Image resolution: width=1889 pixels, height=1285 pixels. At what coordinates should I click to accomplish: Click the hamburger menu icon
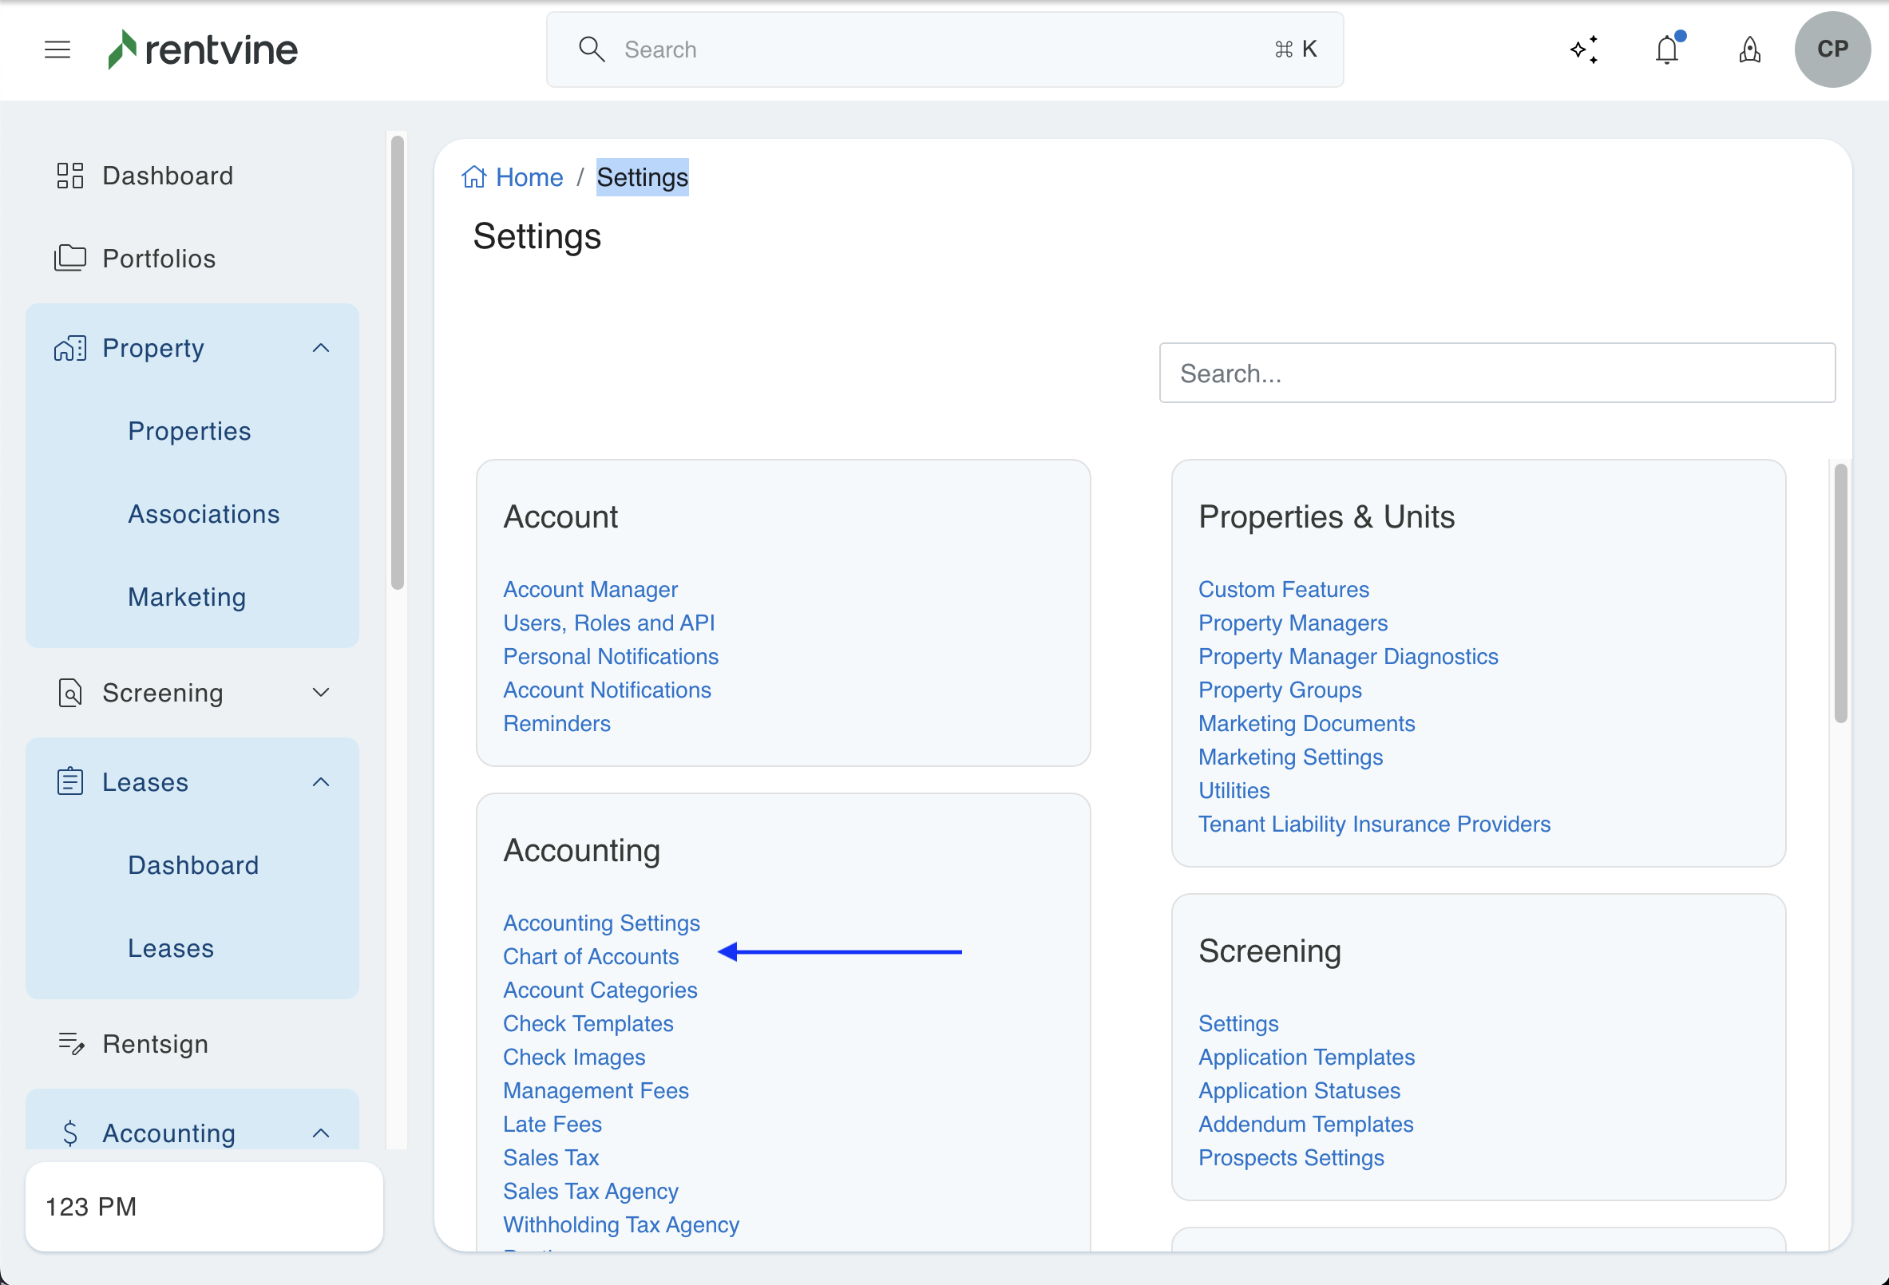(57, 49)
